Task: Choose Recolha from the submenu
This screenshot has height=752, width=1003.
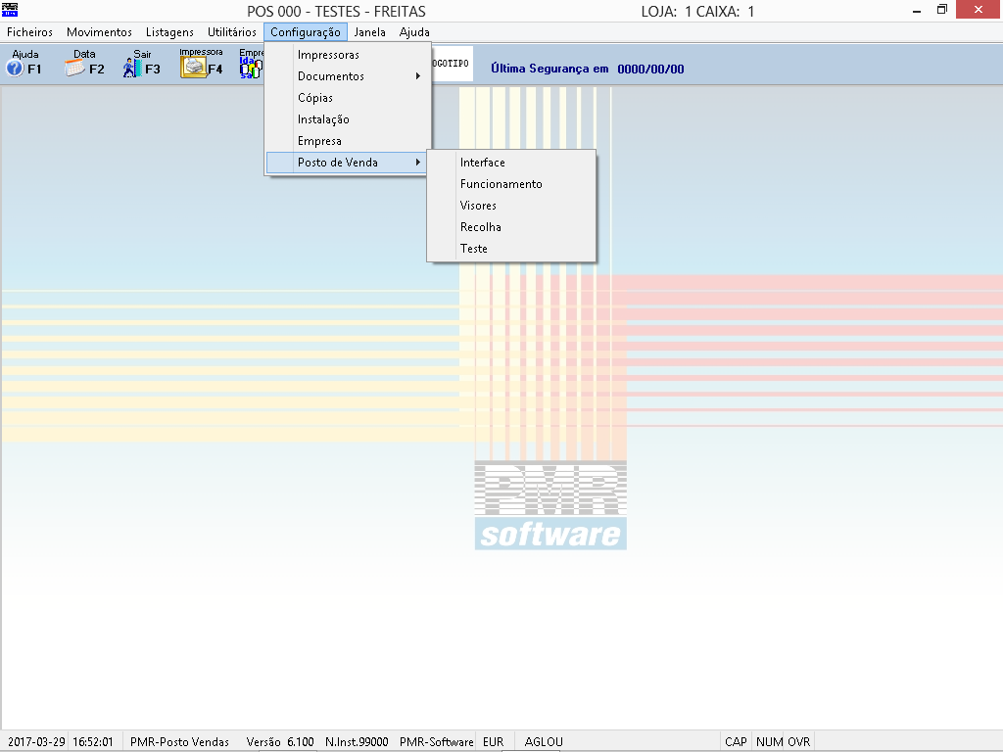Action: click(x=480, y=227)
